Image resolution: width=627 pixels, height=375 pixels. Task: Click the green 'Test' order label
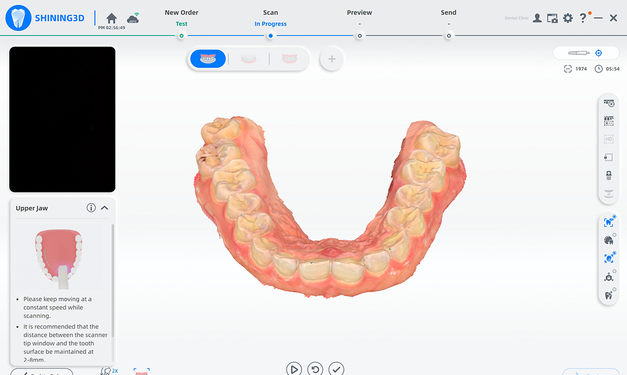click(x=181, y=24)
